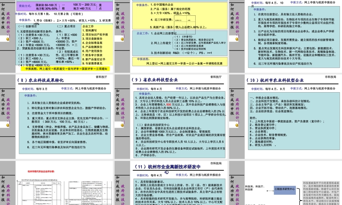Viewport: 342px width, 205px height.
Task: Click "科技局、科技厅、科技部" beside the diagram
Action: tap(255, 188)
